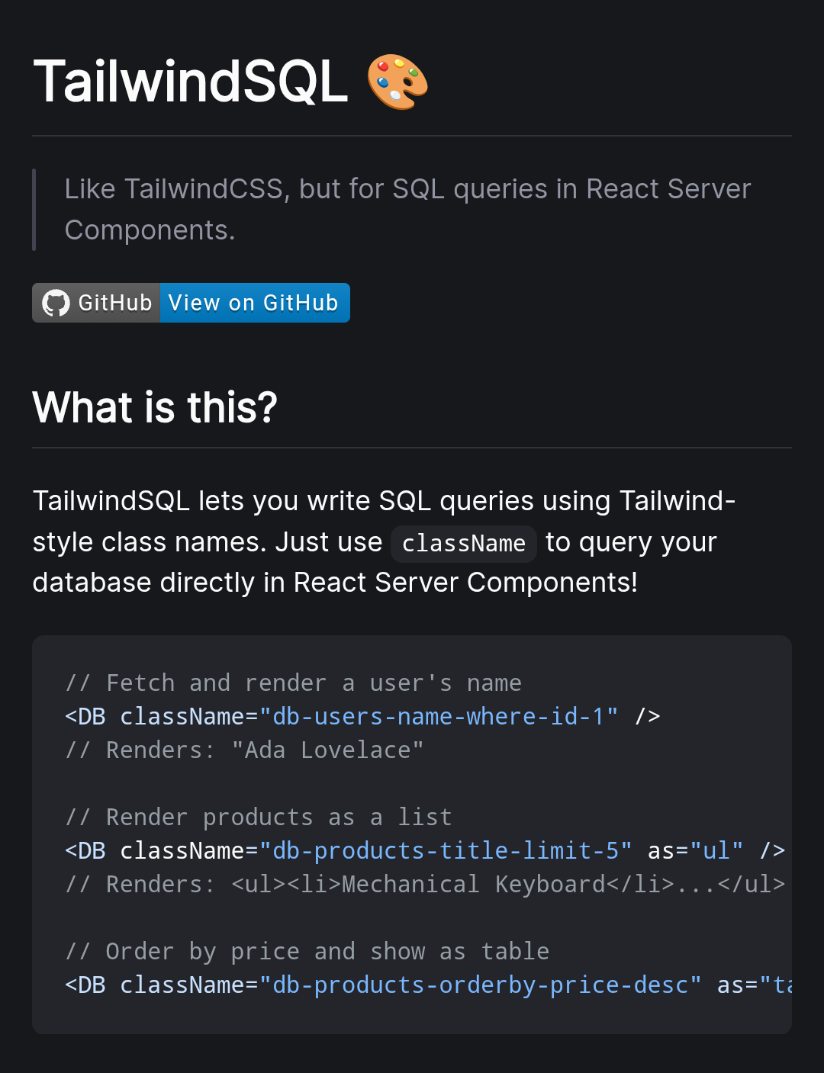The height and width of the screenshot is (1073, 824).
Task: Click the Fetch and render comment line
Action: (292, 683)
